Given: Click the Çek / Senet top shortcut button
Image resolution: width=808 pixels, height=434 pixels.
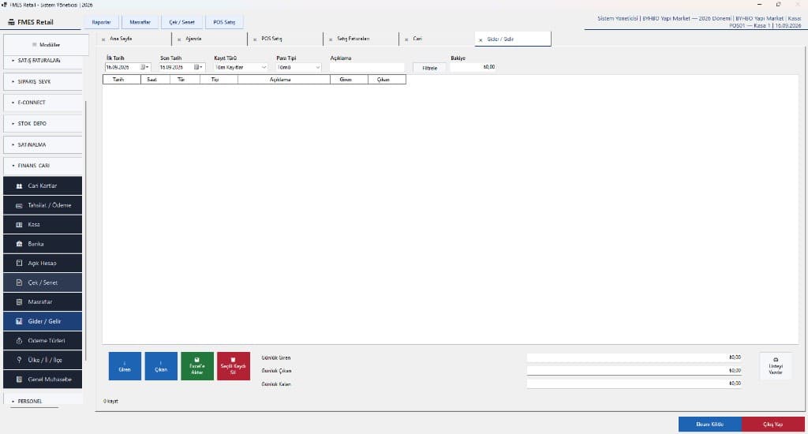Looking at the screenshot, I should [x=182, y=22].
